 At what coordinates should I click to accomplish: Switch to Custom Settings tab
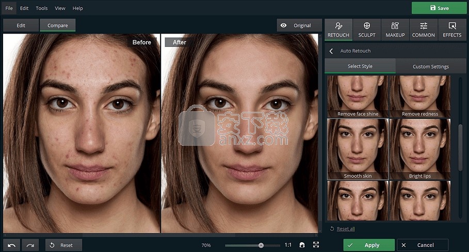(431, 66)
